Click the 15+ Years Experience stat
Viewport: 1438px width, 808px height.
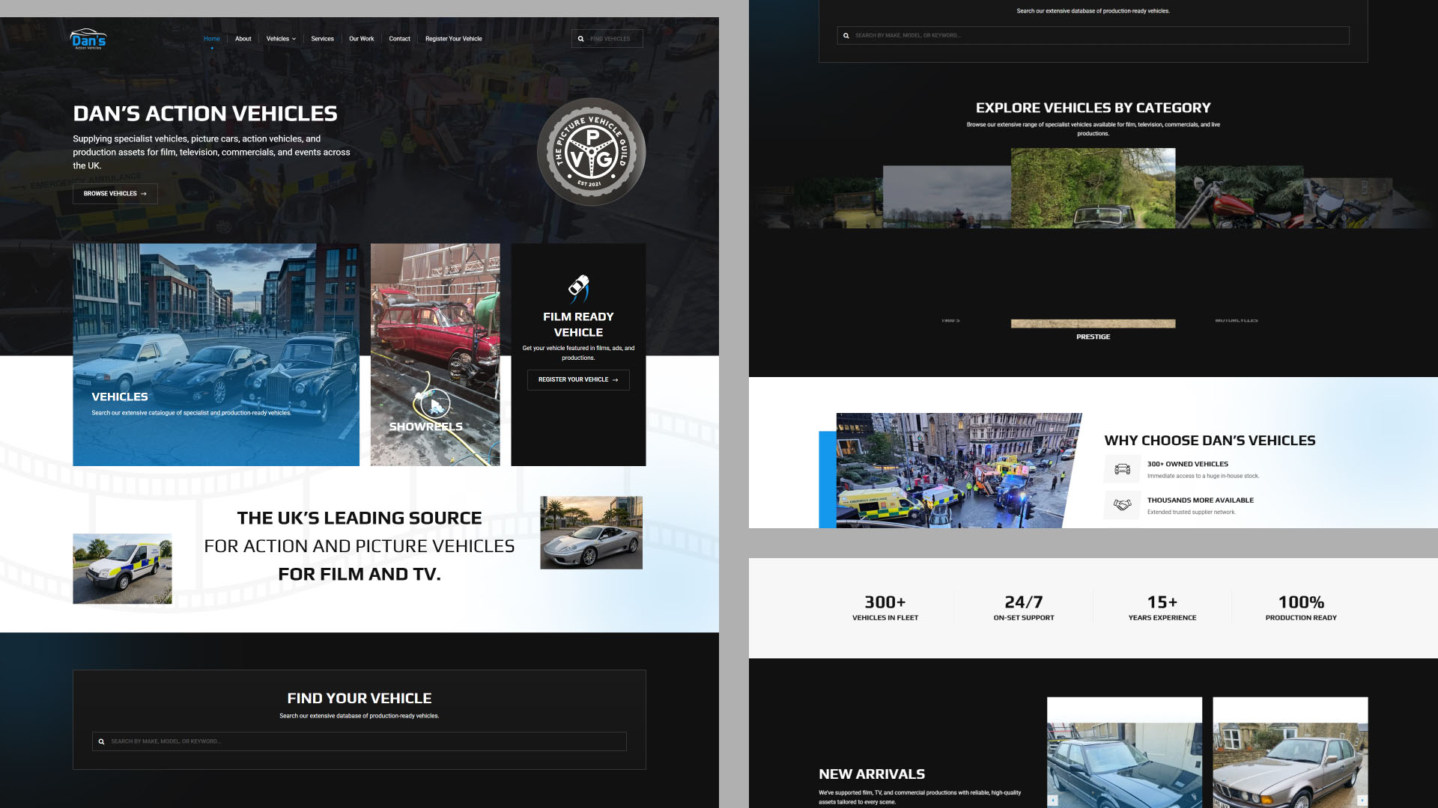point(1162,608)
